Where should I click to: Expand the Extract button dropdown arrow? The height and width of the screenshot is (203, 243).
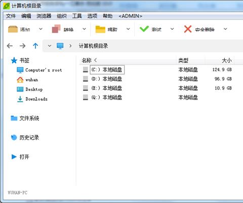[128, 29]
